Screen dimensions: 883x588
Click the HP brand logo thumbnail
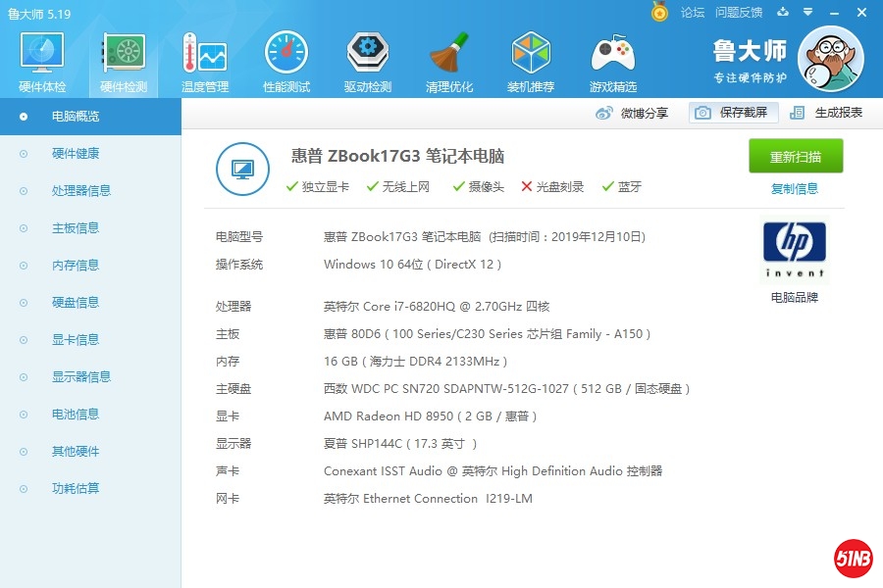click(794, 251)
